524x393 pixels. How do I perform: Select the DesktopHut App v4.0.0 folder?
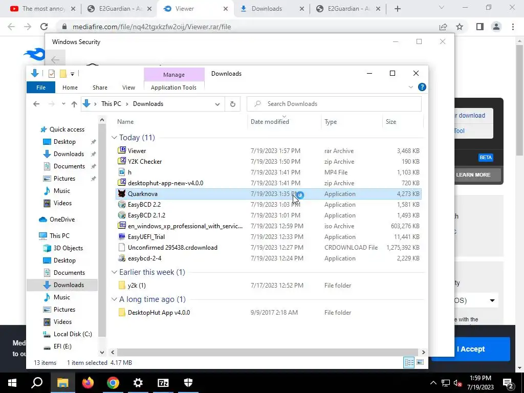point(268,313)
